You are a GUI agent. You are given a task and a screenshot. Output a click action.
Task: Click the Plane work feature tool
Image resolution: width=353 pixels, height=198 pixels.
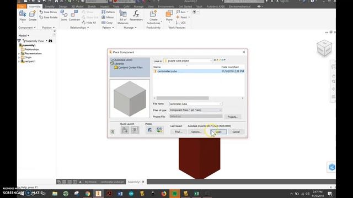[169, 16]
